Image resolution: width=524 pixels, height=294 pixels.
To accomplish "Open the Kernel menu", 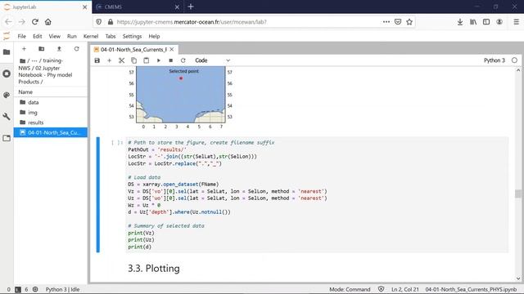I will (91, 36).
